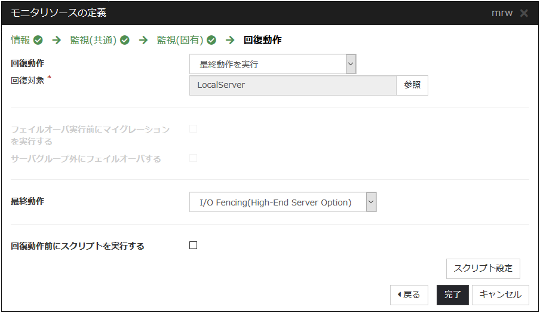The width and height of the screenshot is (540, 313).
Task: Cancel the dialog via キャンセル
Action: (500, 294)
